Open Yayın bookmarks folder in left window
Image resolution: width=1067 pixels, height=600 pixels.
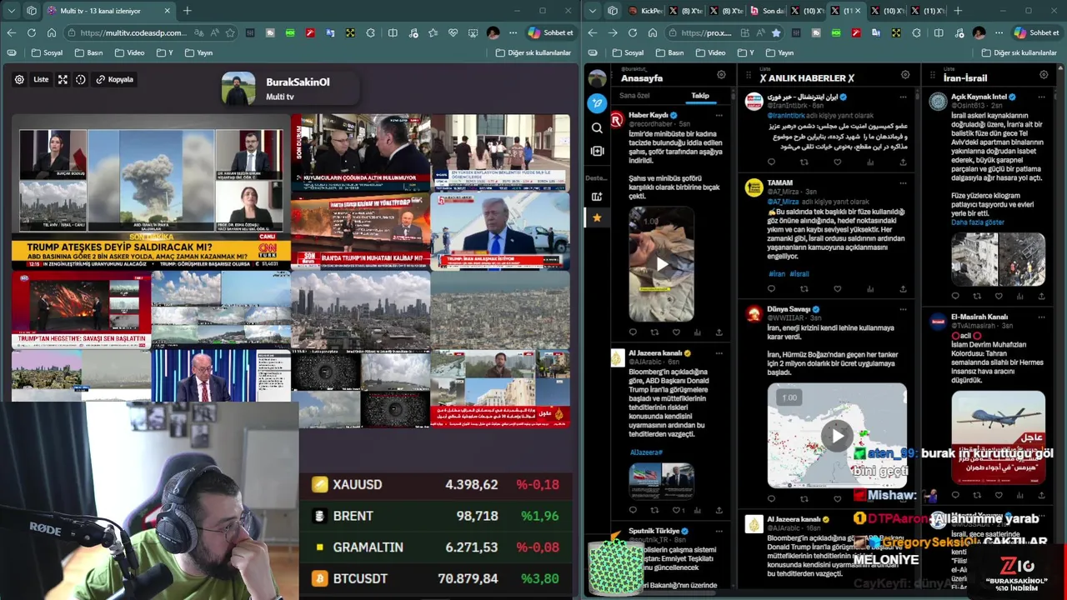pos(198,52)
